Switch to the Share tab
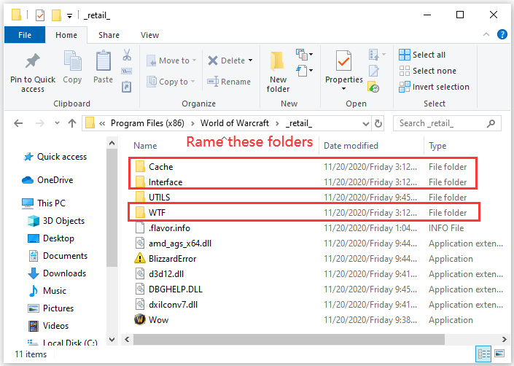Viewport: 514px width, 366px height. pos(109,35)
